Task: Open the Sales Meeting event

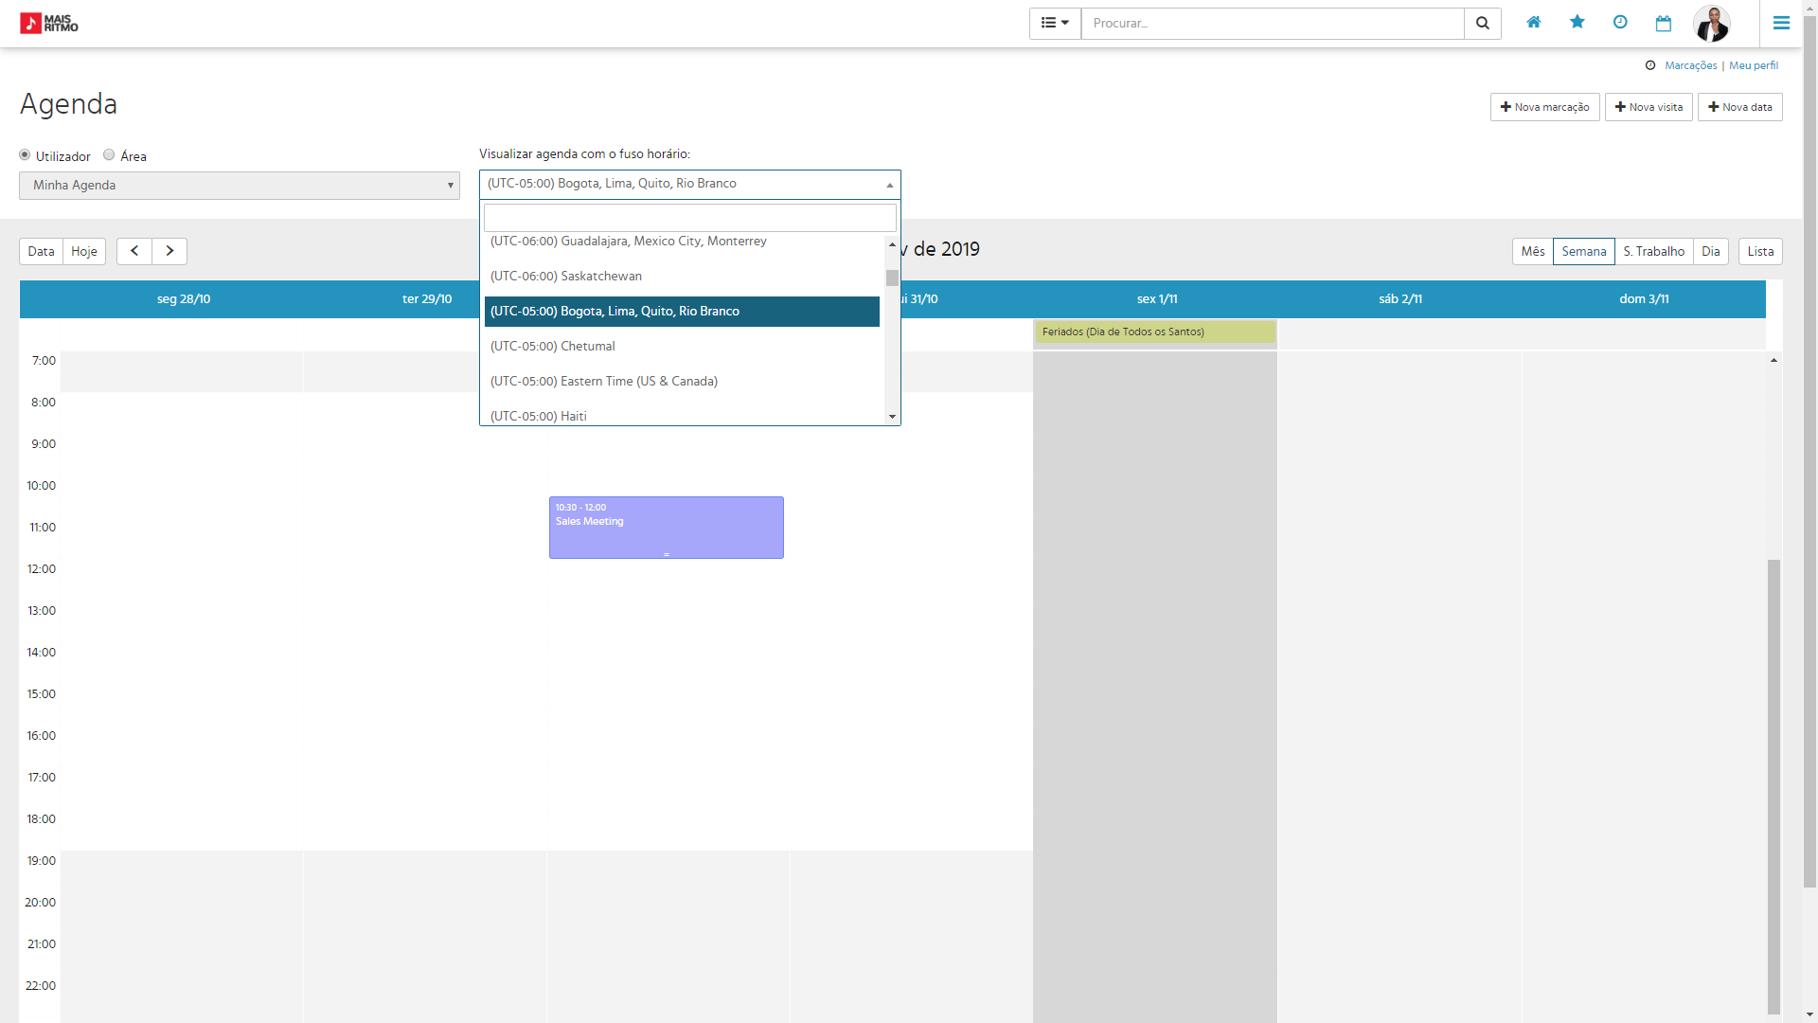Action: (x=667, y=527)
